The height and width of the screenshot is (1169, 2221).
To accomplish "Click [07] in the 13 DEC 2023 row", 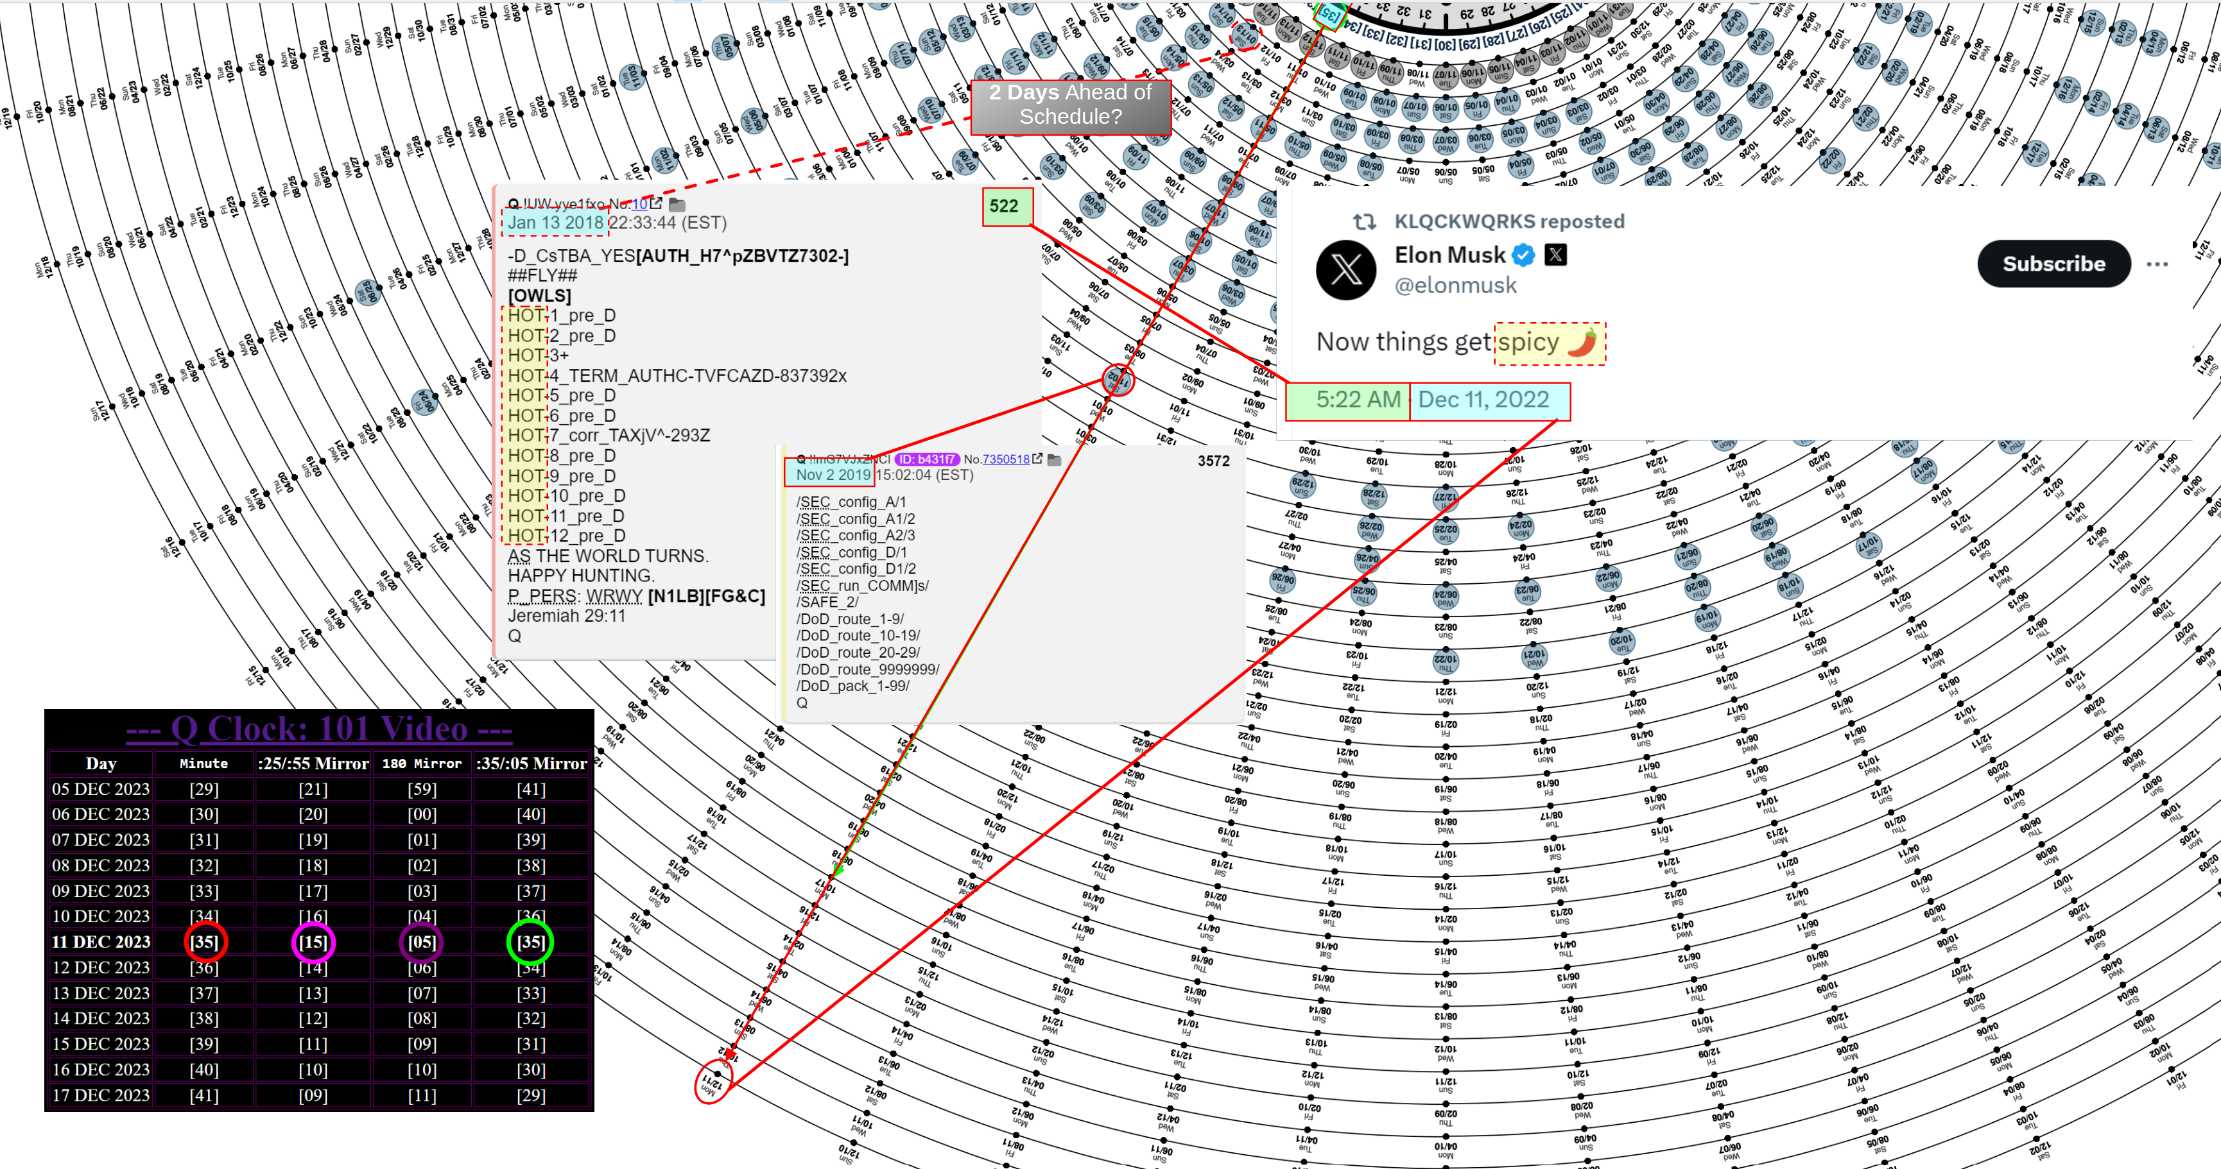I will [x=422, y=993].
